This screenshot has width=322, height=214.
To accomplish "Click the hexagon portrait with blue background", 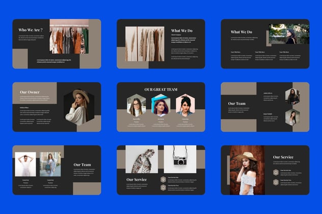I will click(161, 105).
